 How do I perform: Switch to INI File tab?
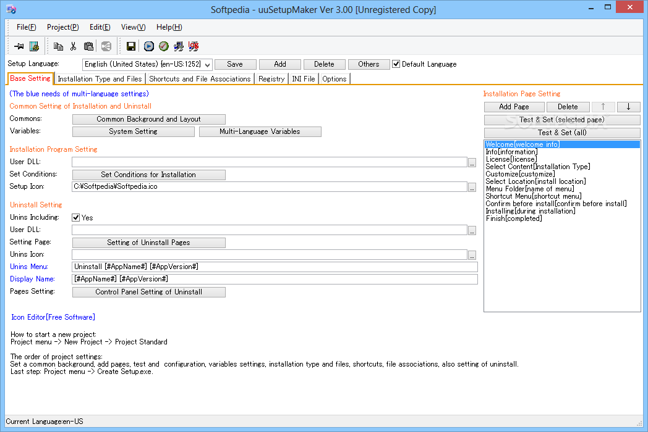(304, 79)
